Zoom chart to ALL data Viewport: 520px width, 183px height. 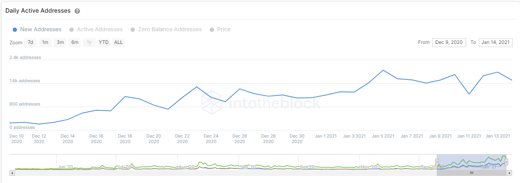pos(118,42)
